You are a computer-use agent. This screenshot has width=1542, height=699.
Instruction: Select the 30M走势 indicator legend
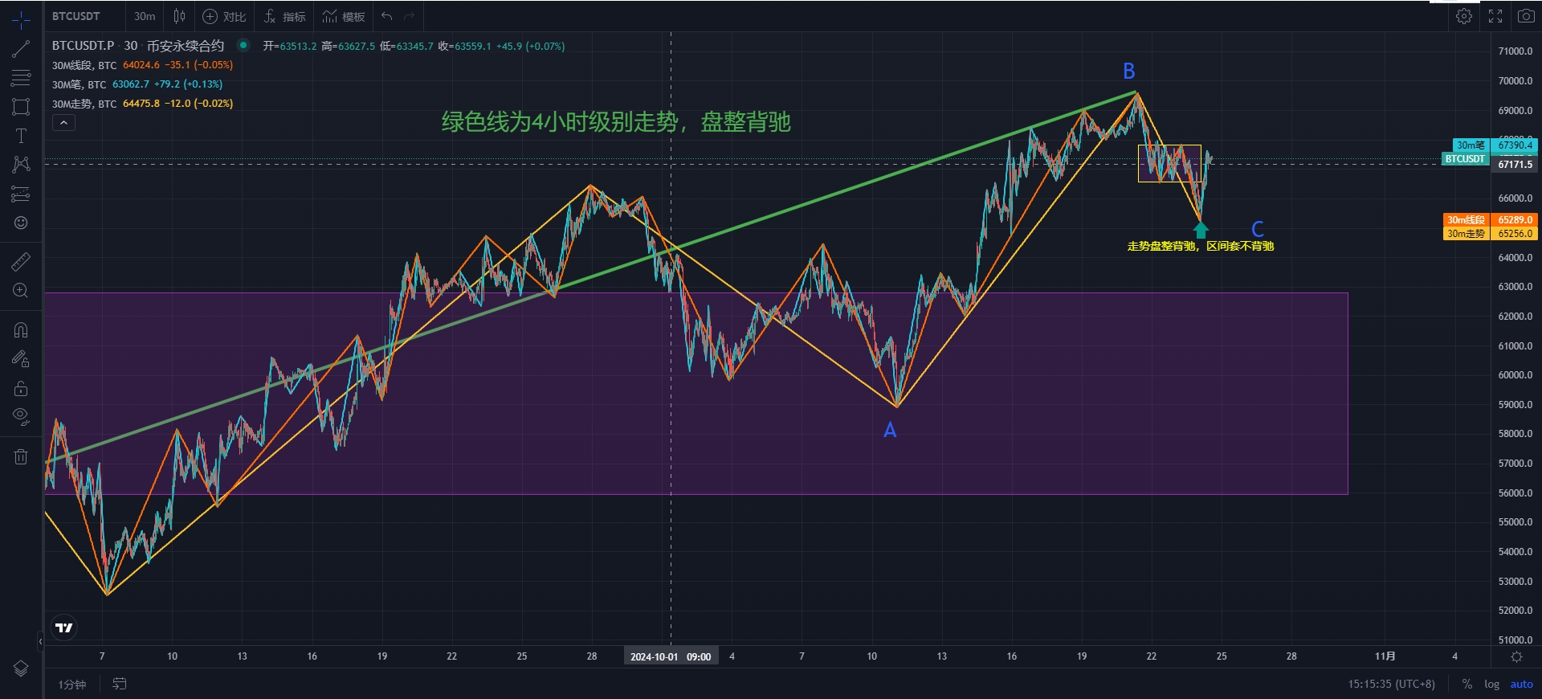84,104
